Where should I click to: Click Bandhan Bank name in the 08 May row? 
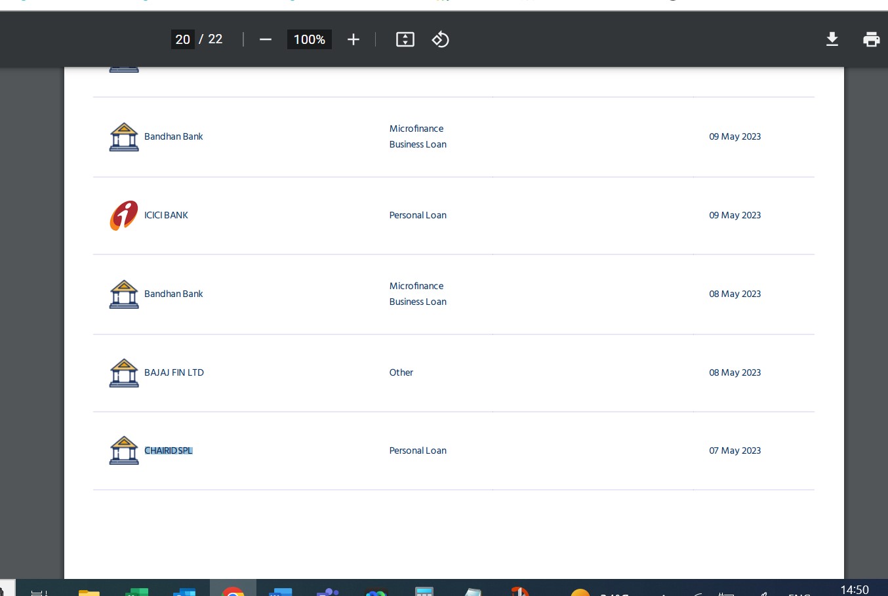174,294
